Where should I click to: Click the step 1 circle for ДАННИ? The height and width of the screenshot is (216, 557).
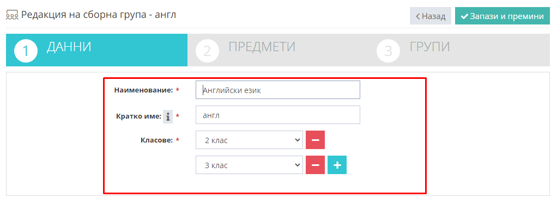[26, 52]
